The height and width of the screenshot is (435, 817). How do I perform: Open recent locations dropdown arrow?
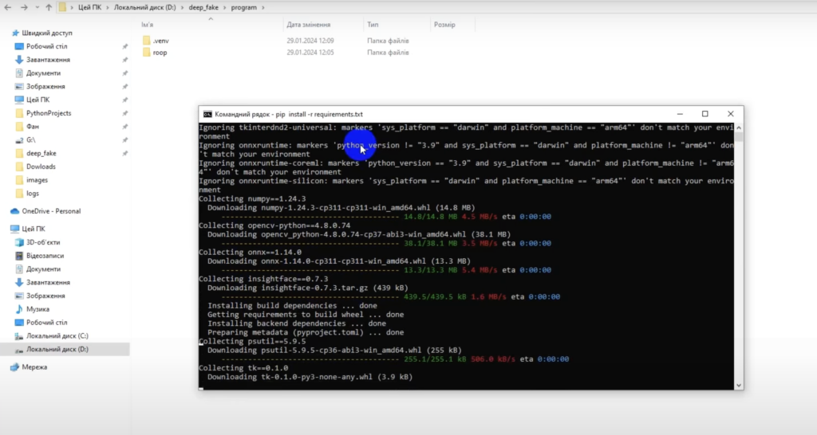37,7
